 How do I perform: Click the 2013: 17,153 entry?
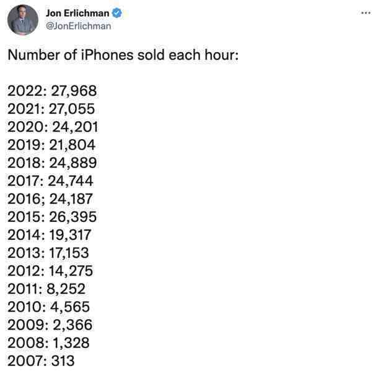pos(48,253)
